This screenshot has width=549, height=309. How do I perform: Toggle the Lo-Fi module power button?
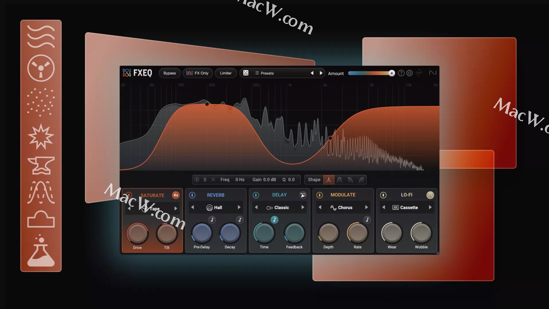tap(383, 195)
